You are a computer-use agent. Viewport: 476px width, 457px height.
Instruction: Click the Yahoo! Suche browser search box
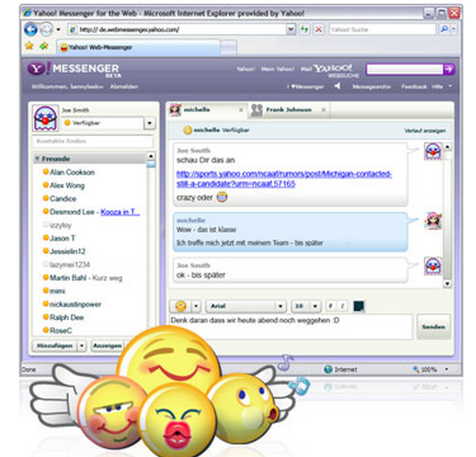(383, 29)
